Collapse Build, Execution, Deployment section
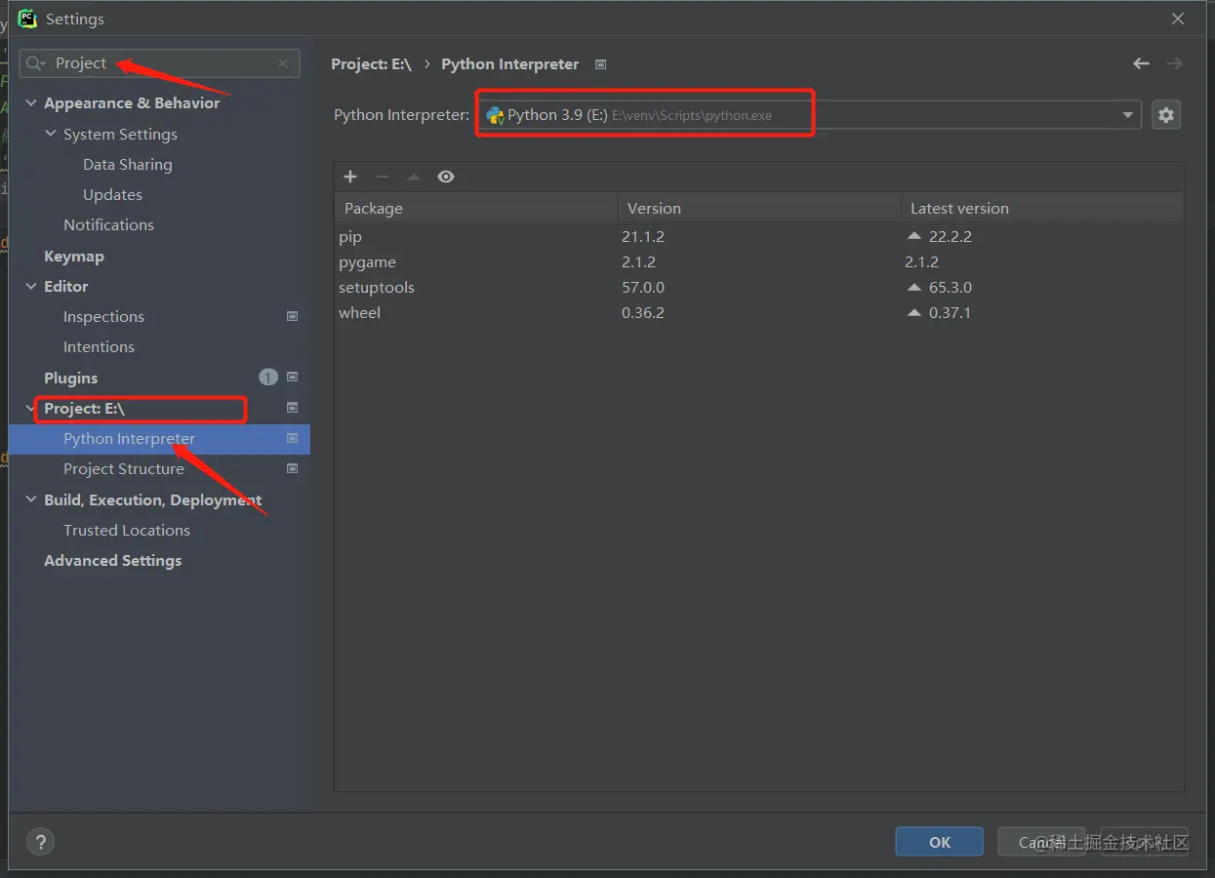This screenshot has width=1215, height=878. tap(31, 499)
